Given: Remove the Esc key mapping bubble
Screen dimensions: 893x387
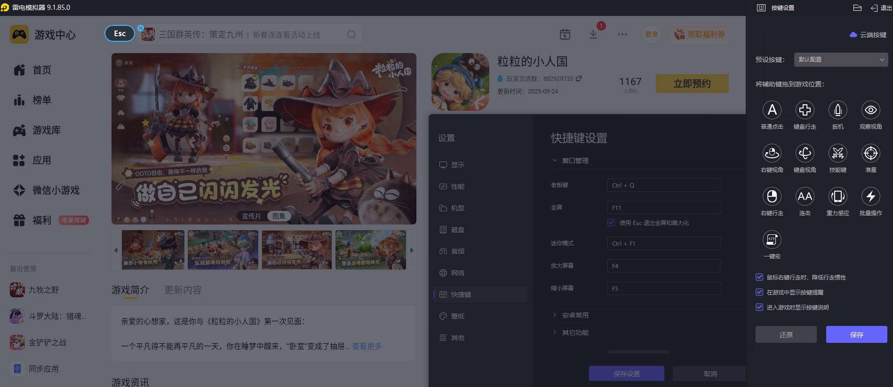Looking at the screenshot, I should (x=141, y=28).
